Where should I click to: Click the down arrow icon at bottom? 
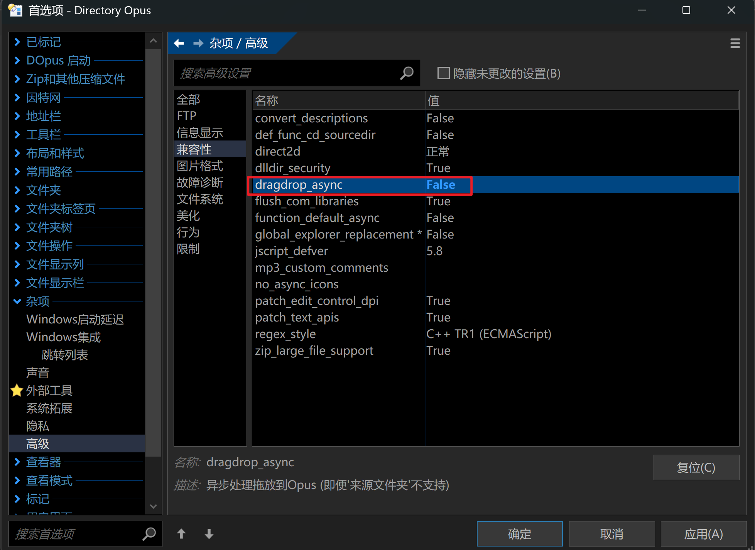tap(209, 534)
